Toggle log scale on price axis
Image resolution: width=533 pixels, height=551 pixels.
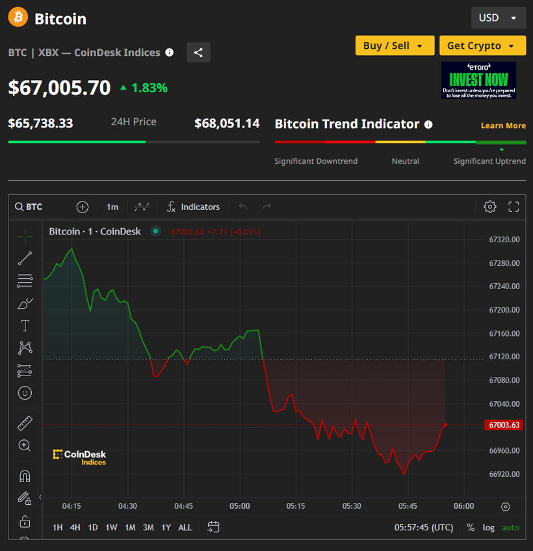click(x=488, y=528)
